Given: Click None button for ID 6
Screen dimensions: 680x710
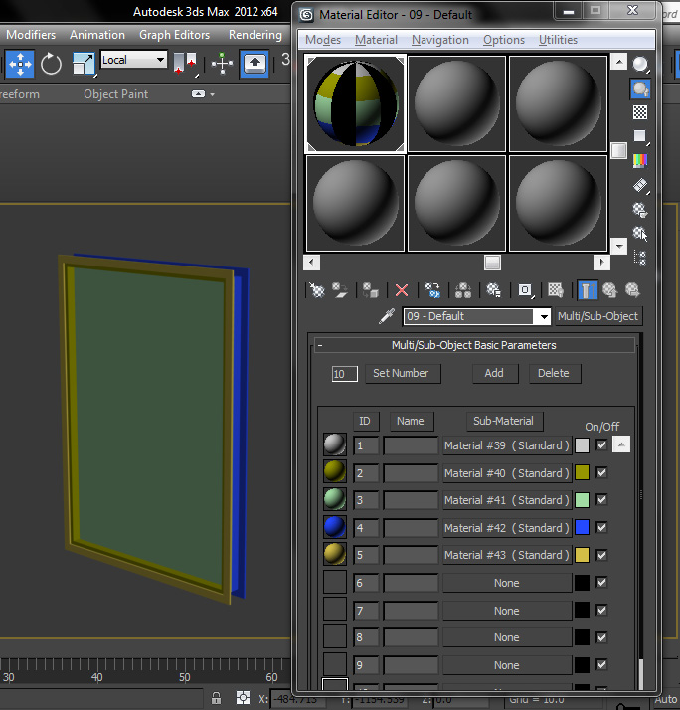Looking at the screenshot, I should 507,583.
